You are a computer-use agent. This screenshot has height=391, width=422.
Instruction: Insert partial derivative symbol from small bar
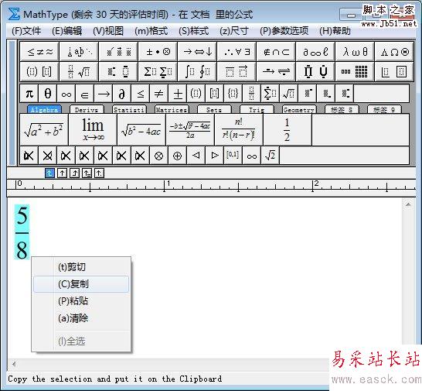(x=122, y=94)
